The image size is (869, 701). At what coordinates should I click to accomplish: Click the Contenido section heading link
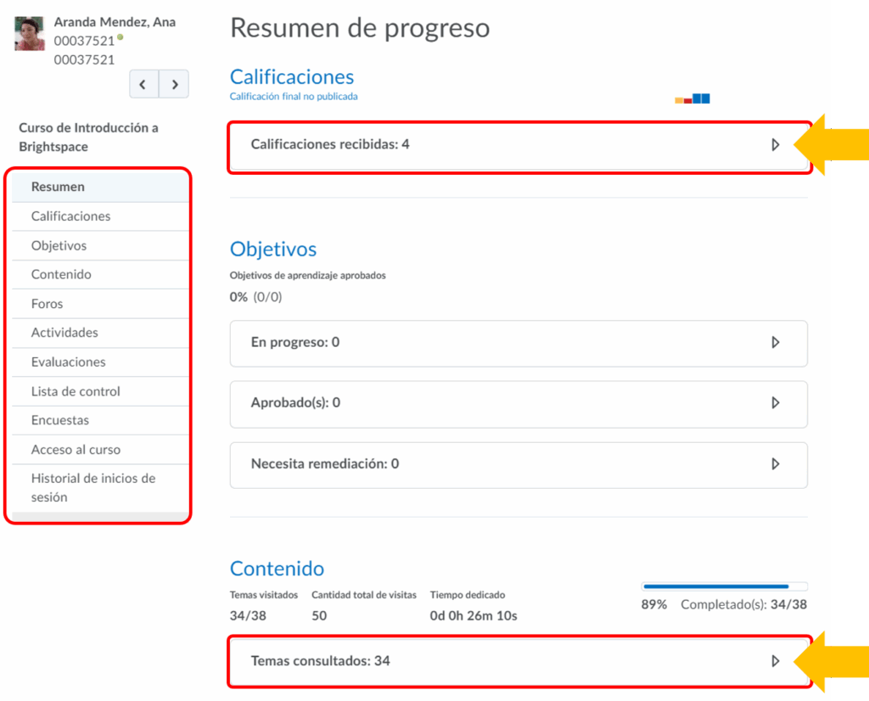(277, 569)
